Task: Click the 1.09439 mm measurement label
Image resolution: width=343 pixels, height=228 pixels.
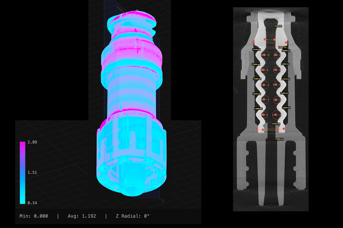Action: pyautogui.click(x=286, y=51)
